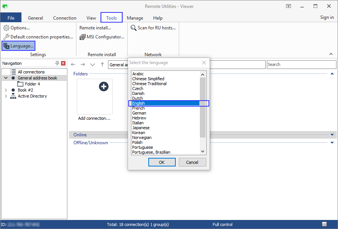This screenshot has width=338, height=229.
Task: Click the Add connection plus icon
Action: point(104,87)
